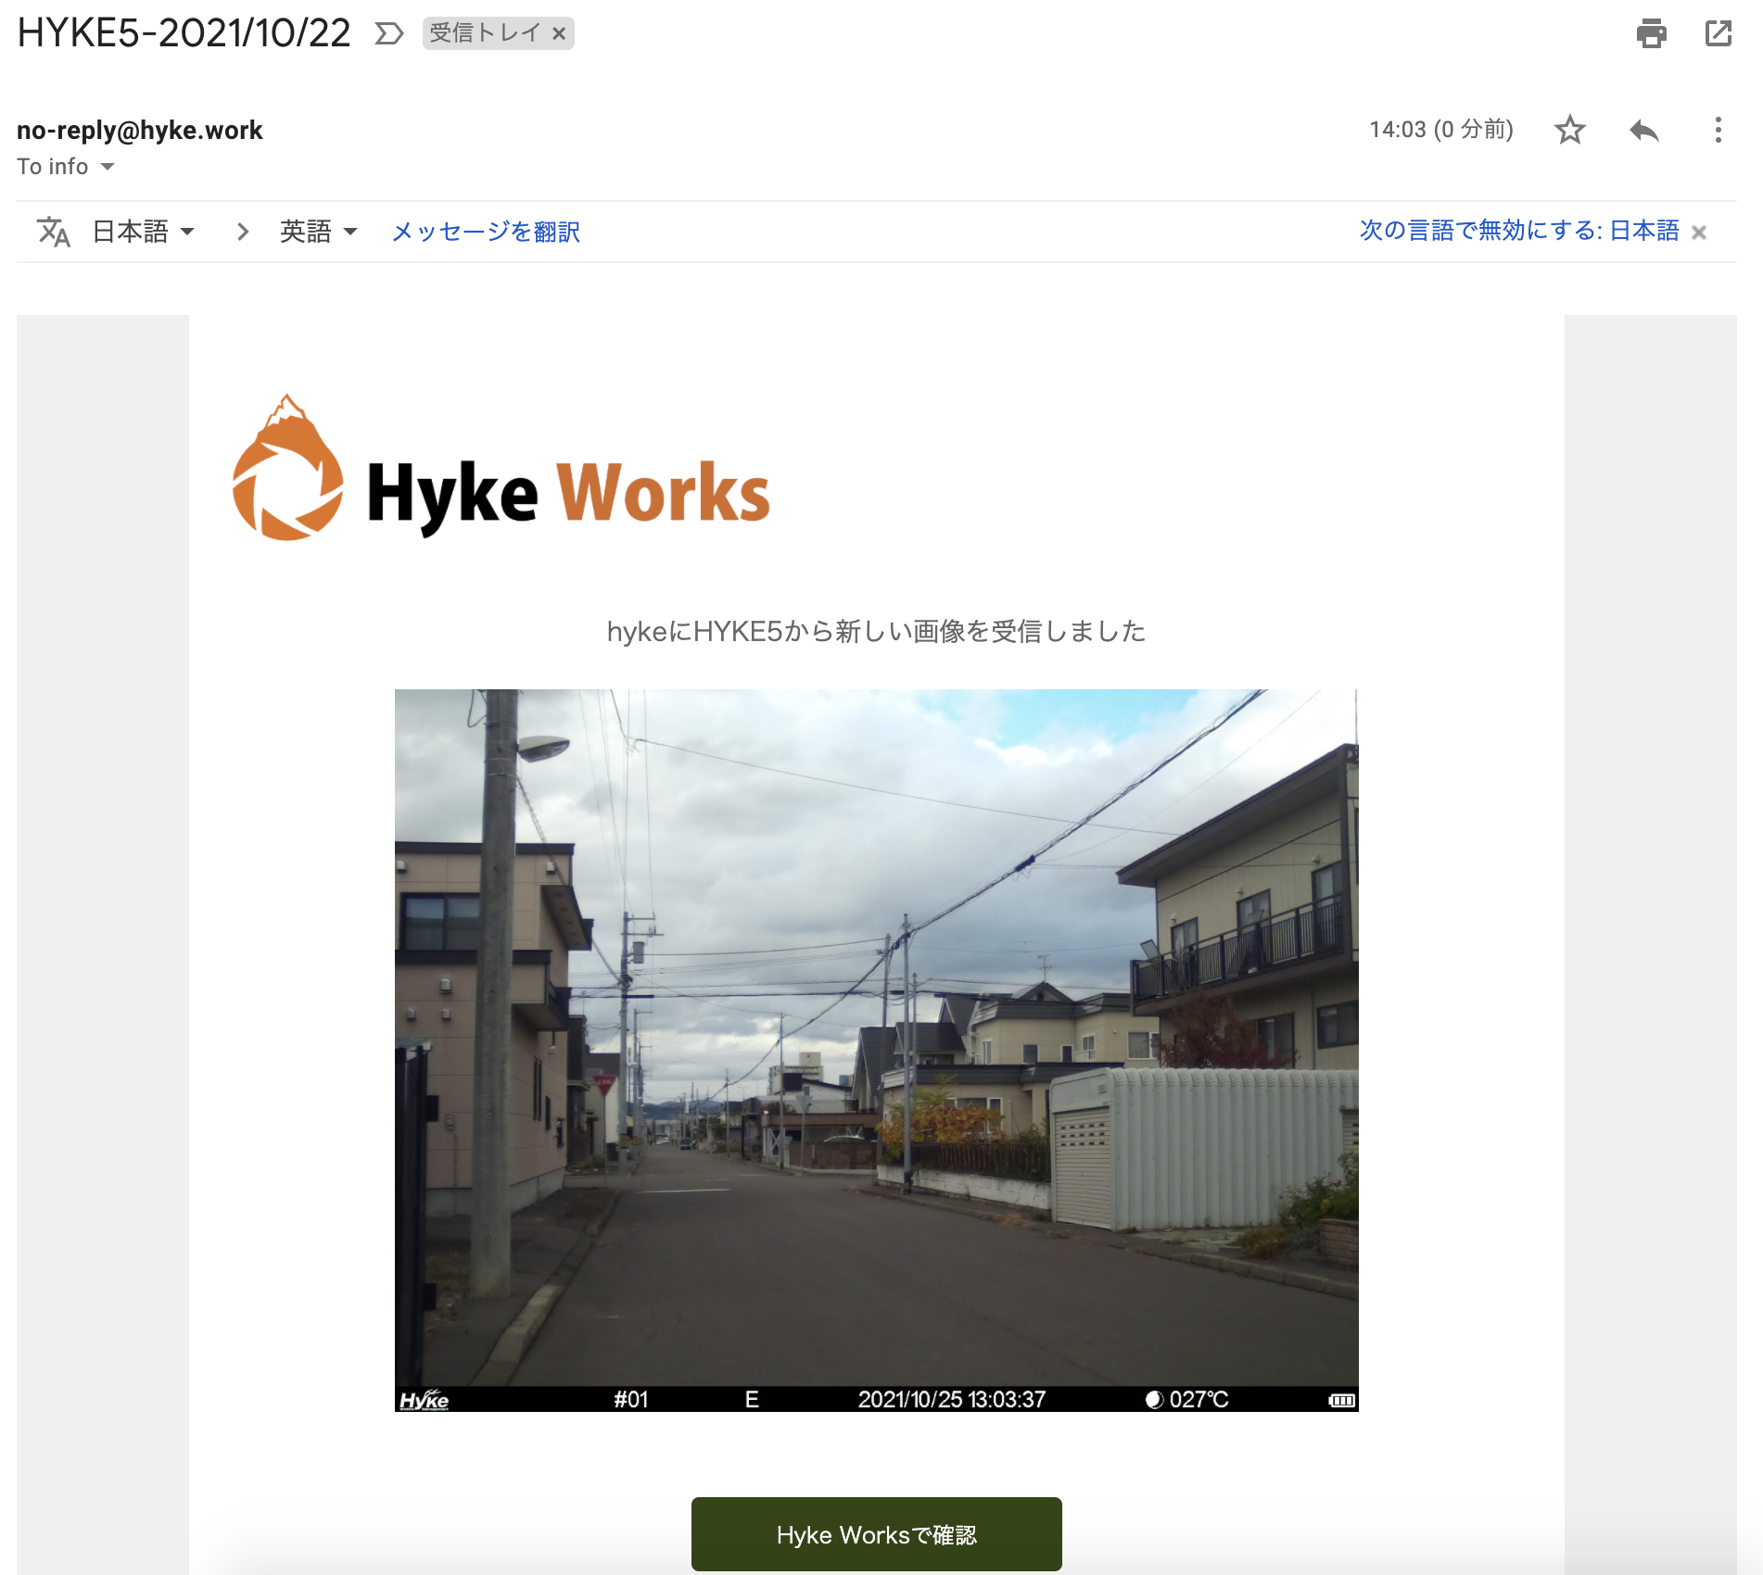This screenshot has height=1575, width=1763.
Task: Expand the To info recipient details
Action: 107,167
